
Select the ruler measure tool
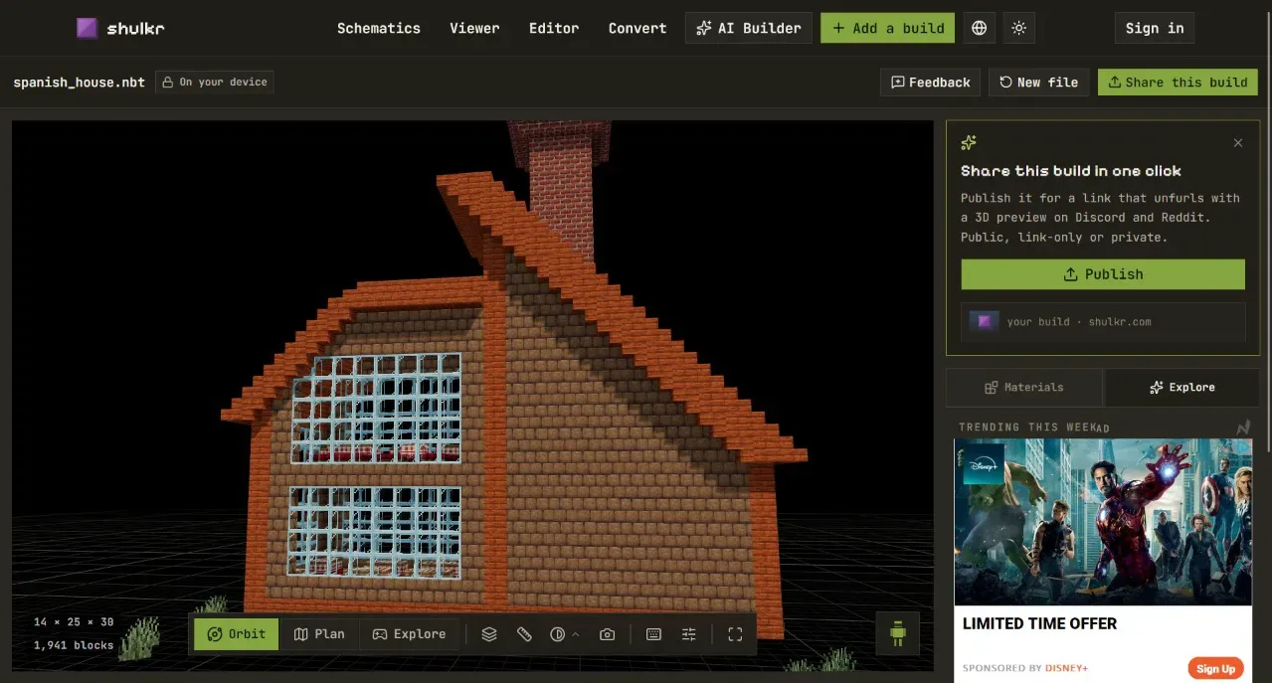click(x=524, y=634)
